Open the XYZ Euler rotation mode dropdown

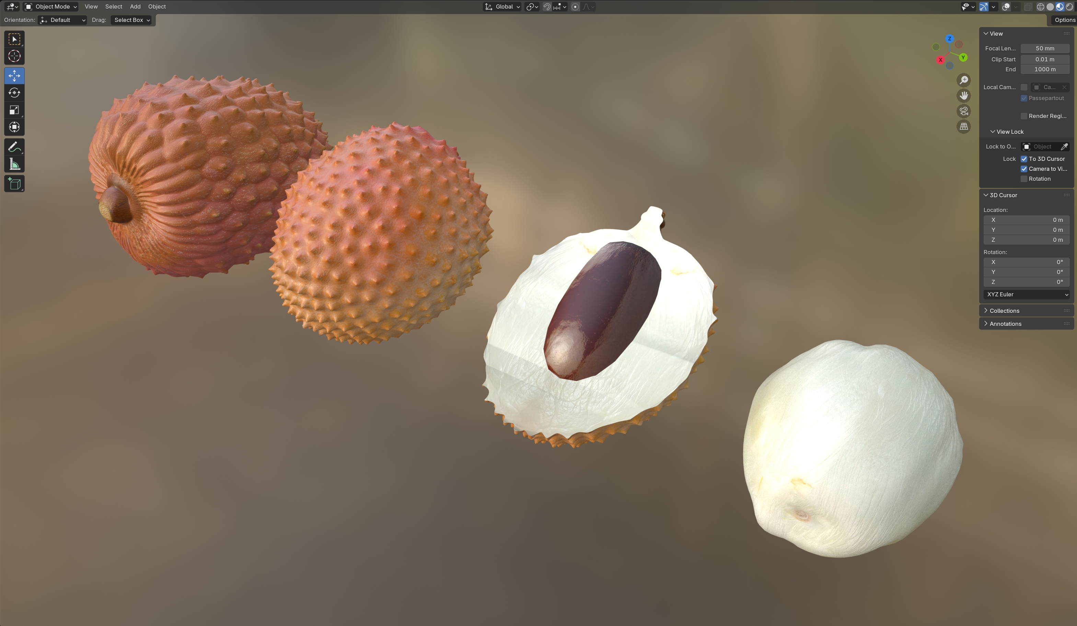[1026, 294]
